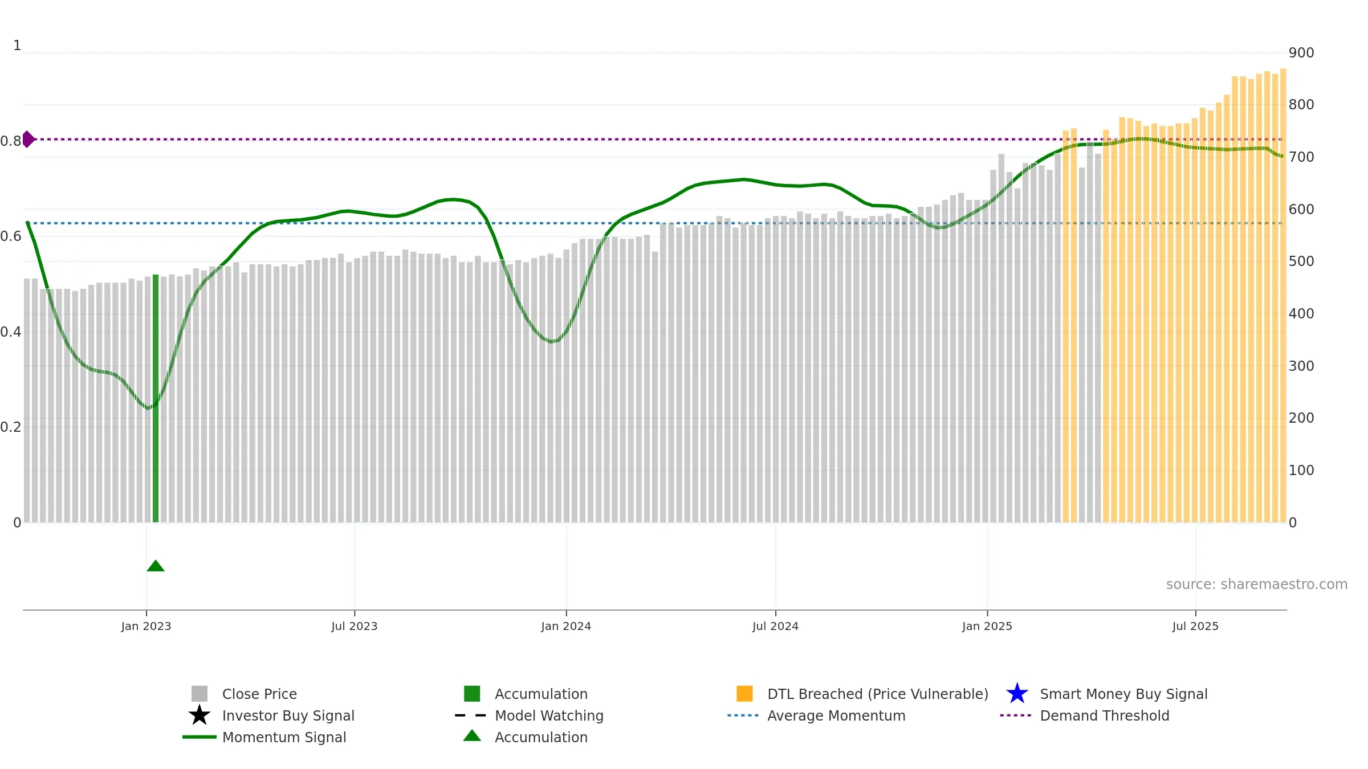Click the 500 right axis value
Viewport: 1368px width, 769px height.
pyautogui.click(x=1301, y=261)
